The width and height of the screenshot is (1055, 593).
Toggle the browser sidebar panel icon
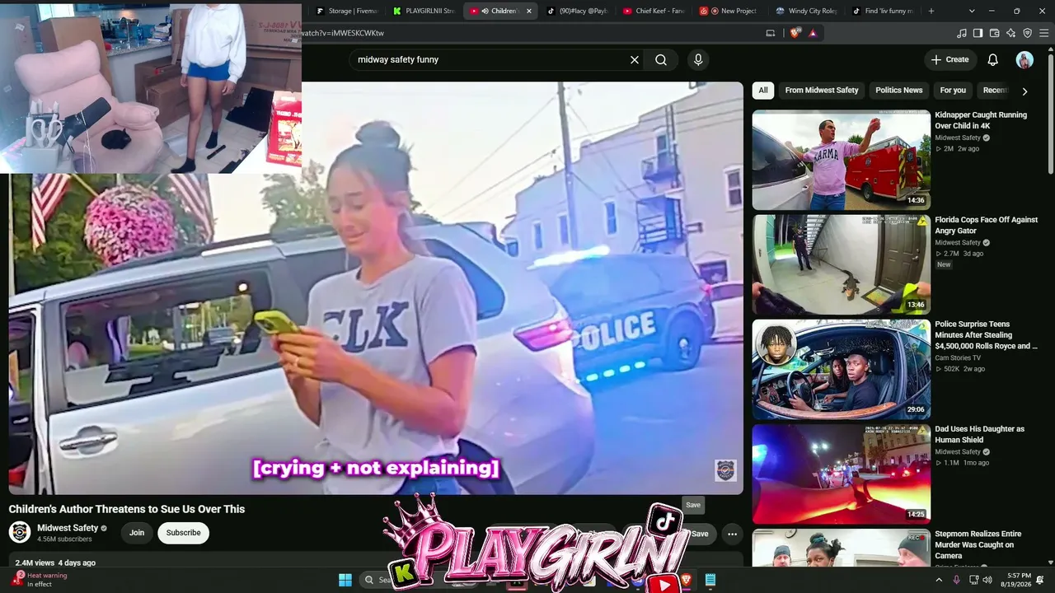click(x=978, y=33)
